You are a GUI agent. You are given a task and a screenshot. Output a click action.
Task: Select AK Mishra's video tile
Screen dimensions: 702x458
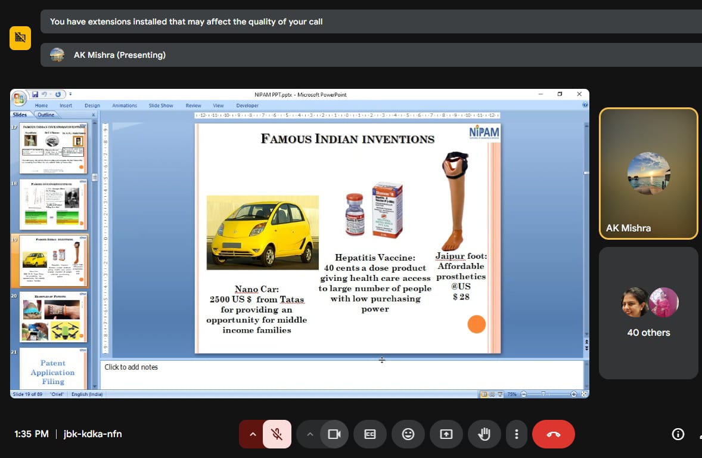click(x=648, y=174)
